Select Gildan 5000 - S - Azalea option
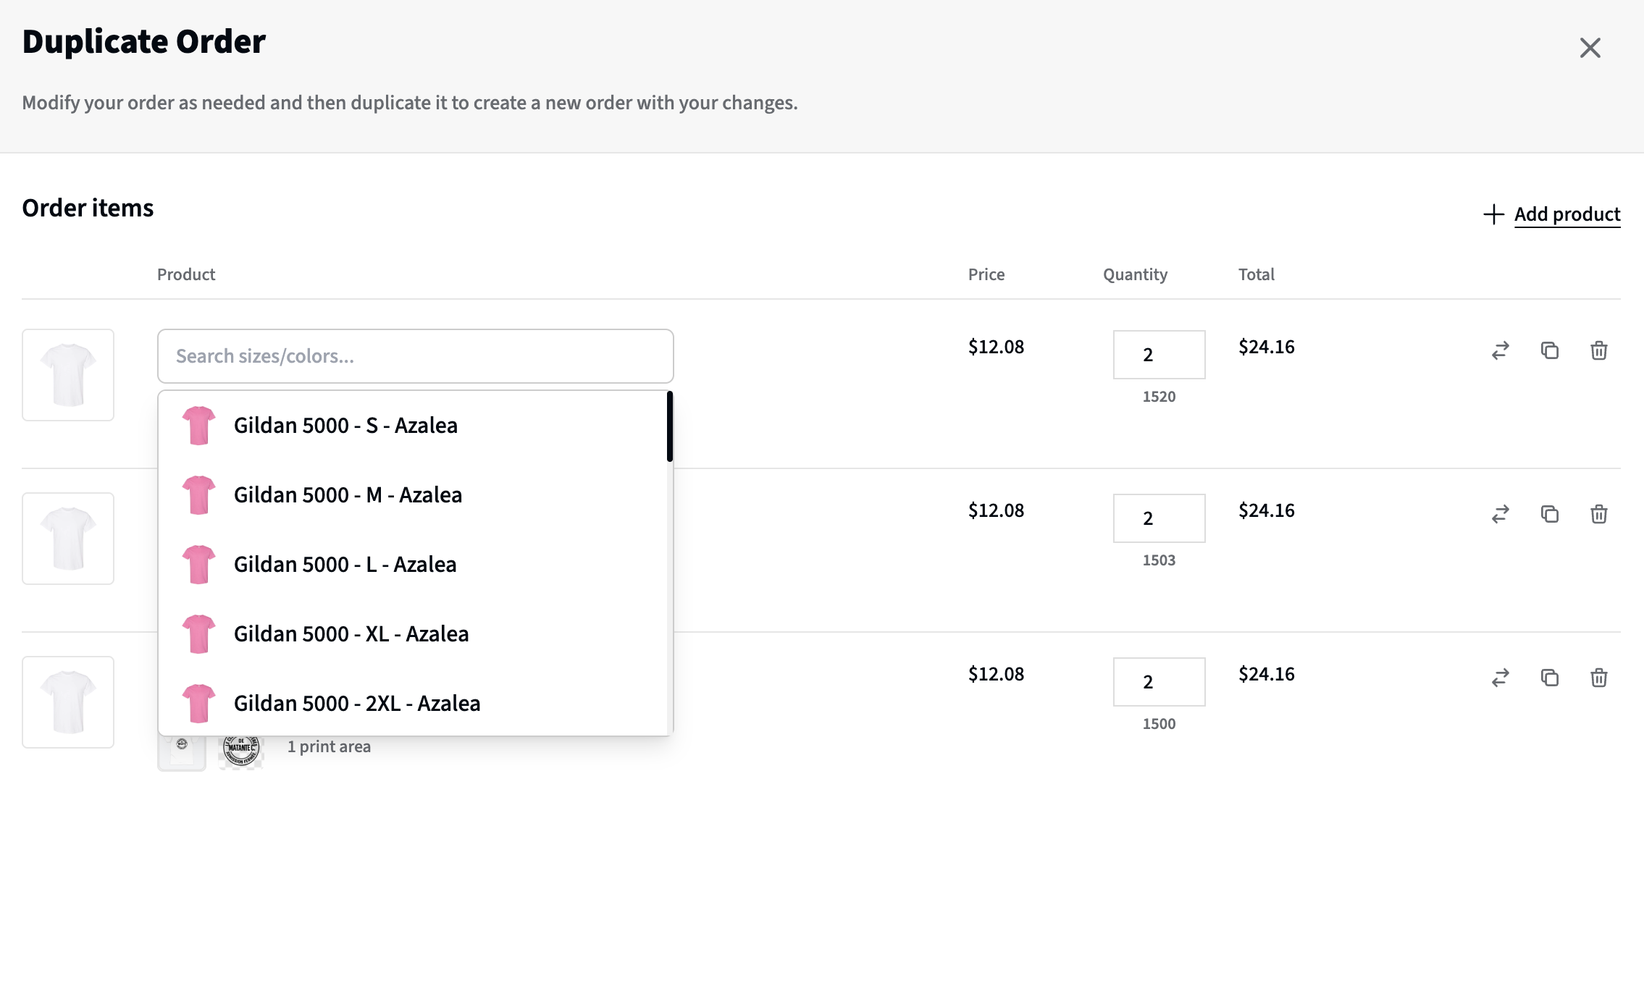The height and width of the screenshot is (986, 1644). pos(345,426)
